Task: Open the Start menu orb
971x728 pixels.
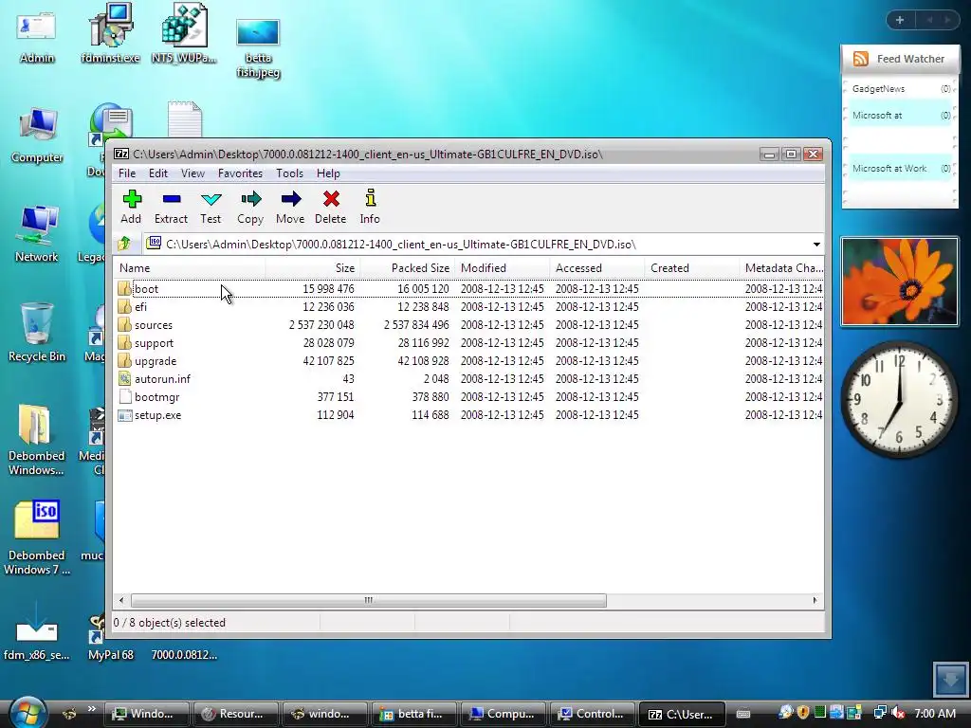Action: point(28,712)
